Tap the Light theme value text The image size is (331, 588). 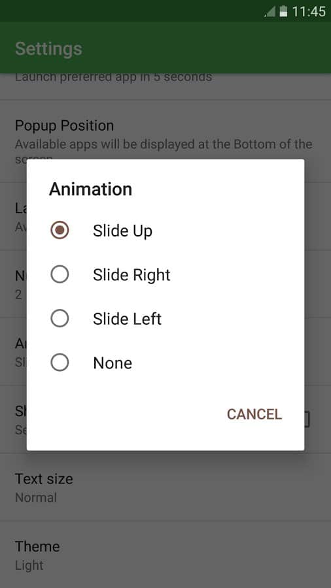click(29, 565)
